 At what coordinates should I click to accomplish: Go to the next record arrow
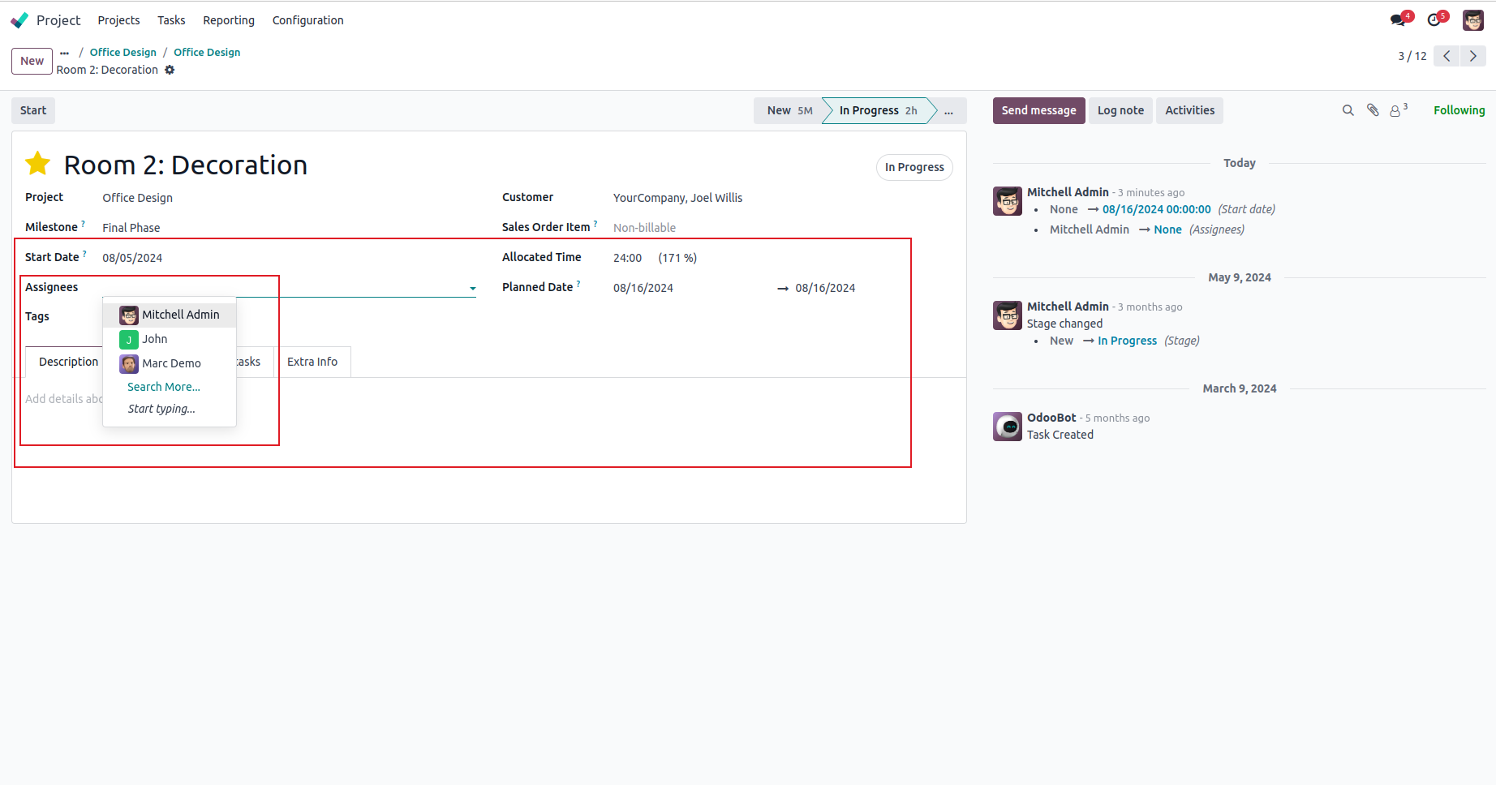[1473, 56]
